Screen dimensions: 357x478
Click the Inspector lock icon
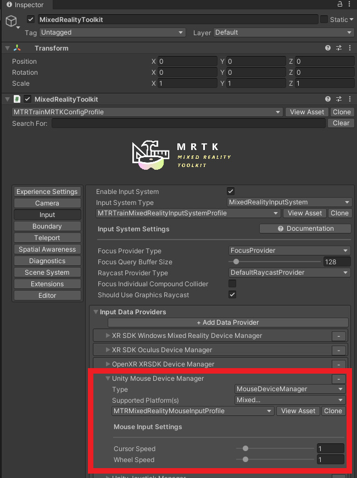click(340, 4)
